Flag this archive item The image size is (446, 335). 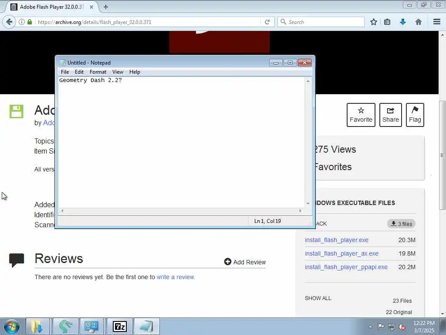pos(415,115)
